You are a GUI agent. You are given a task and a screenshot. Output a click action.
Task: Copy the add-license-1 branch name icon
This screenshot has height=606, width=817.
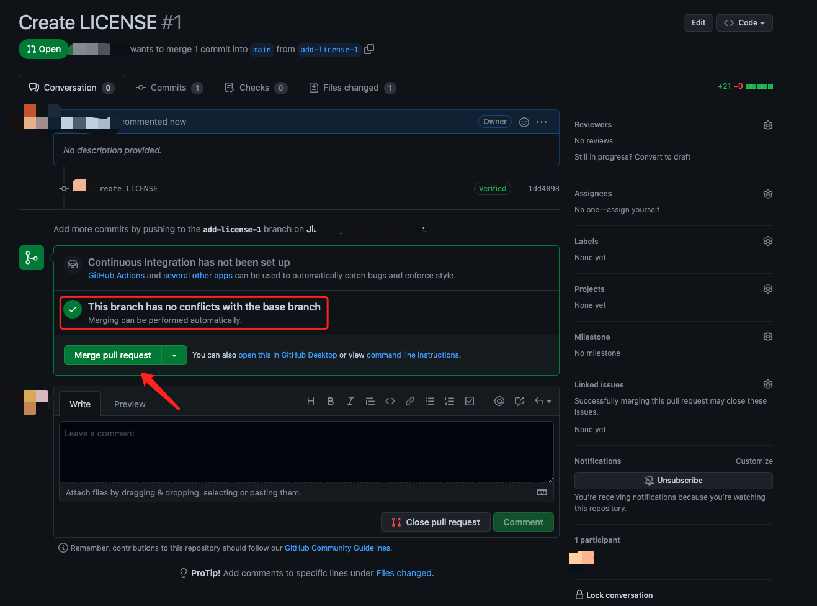368,48
